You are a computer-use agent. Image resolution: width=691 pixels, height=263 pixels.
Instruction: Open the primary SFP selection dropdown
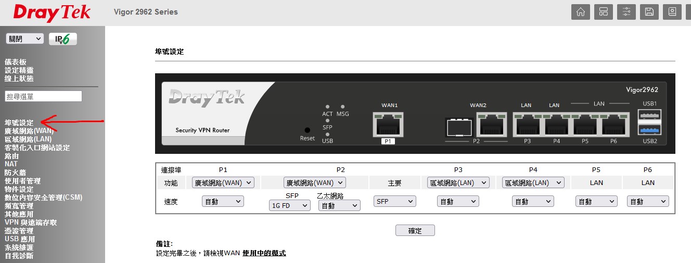pyautogui.click(x=394, y=201)
